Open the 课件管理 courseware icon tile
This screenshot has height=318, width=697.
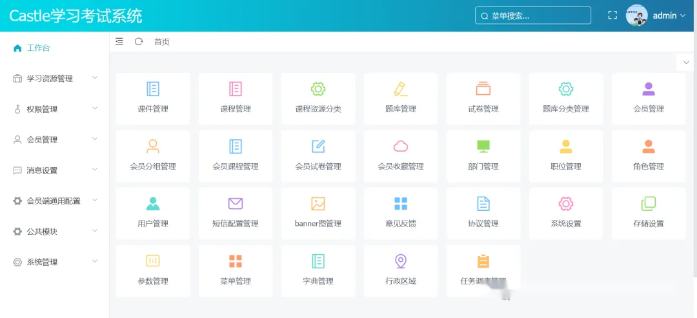click(153, 99)
